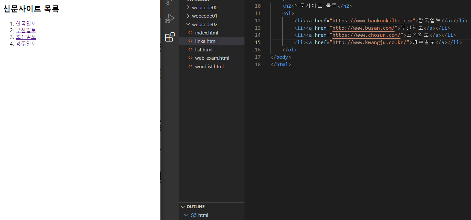471x220 pixels.
Task: Click the h2 heading text in the code
Action: pos(315,6)
